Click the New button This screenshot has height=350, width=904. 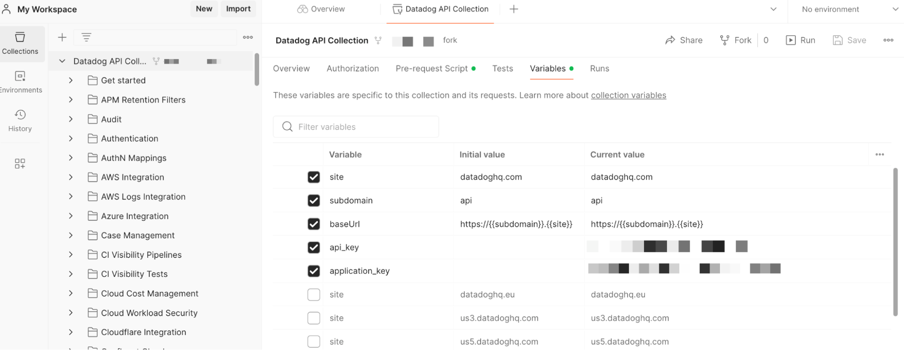pos(204,9)
